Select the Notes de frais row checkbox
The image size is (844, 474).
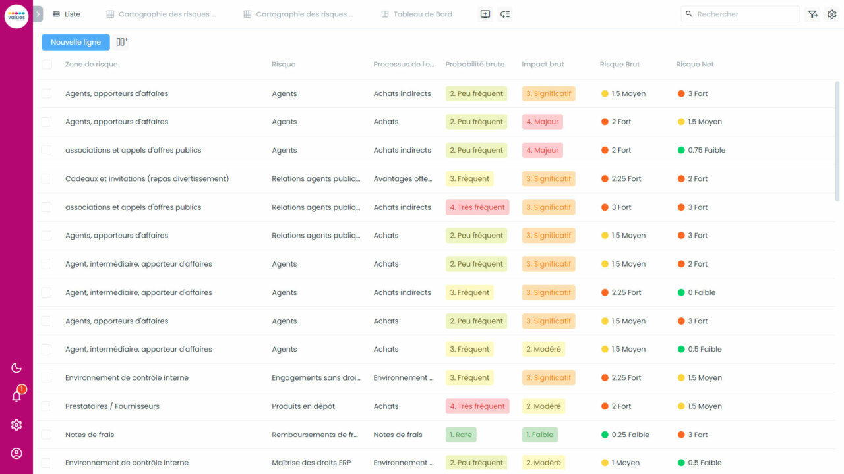46,434
